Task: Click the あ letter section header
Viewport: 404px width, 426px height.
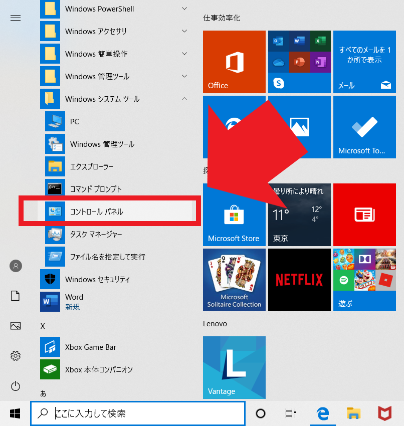Action: click(43, 393)
